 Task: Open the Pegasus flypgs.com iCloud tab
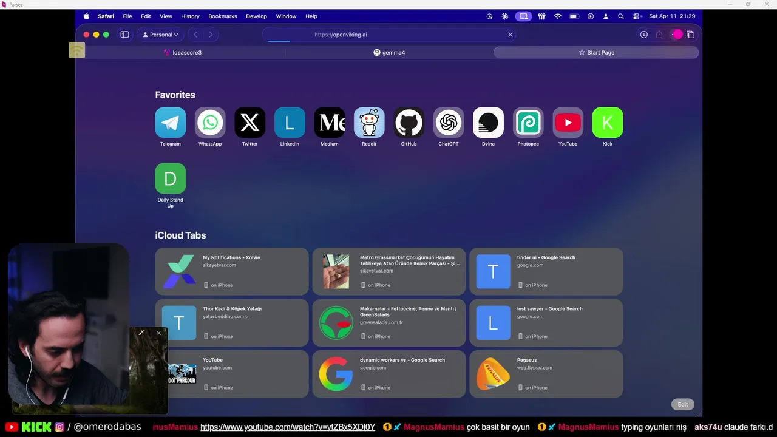(x=546, y=374)
